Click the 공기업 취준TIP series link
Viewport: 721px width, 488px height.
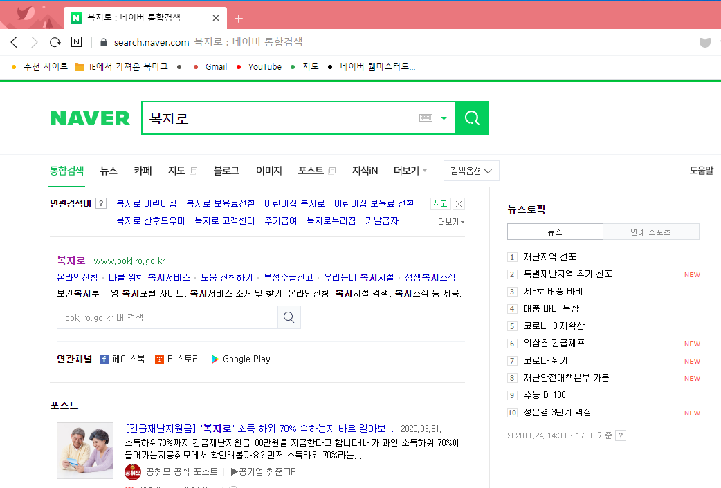263,471
